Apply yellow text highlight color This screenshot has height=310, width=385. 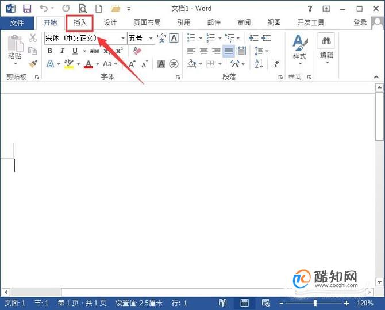click(69, 64)
